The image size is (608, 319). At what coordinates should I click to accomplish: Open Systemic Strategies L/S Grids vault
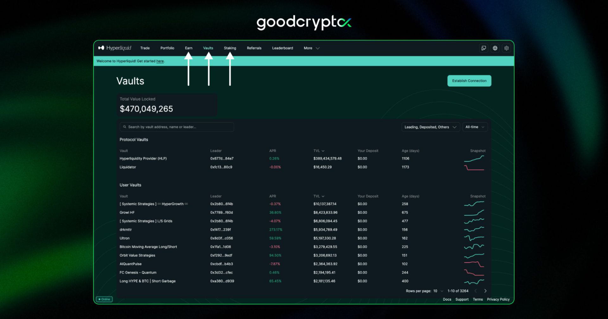(x=146, y=221)
